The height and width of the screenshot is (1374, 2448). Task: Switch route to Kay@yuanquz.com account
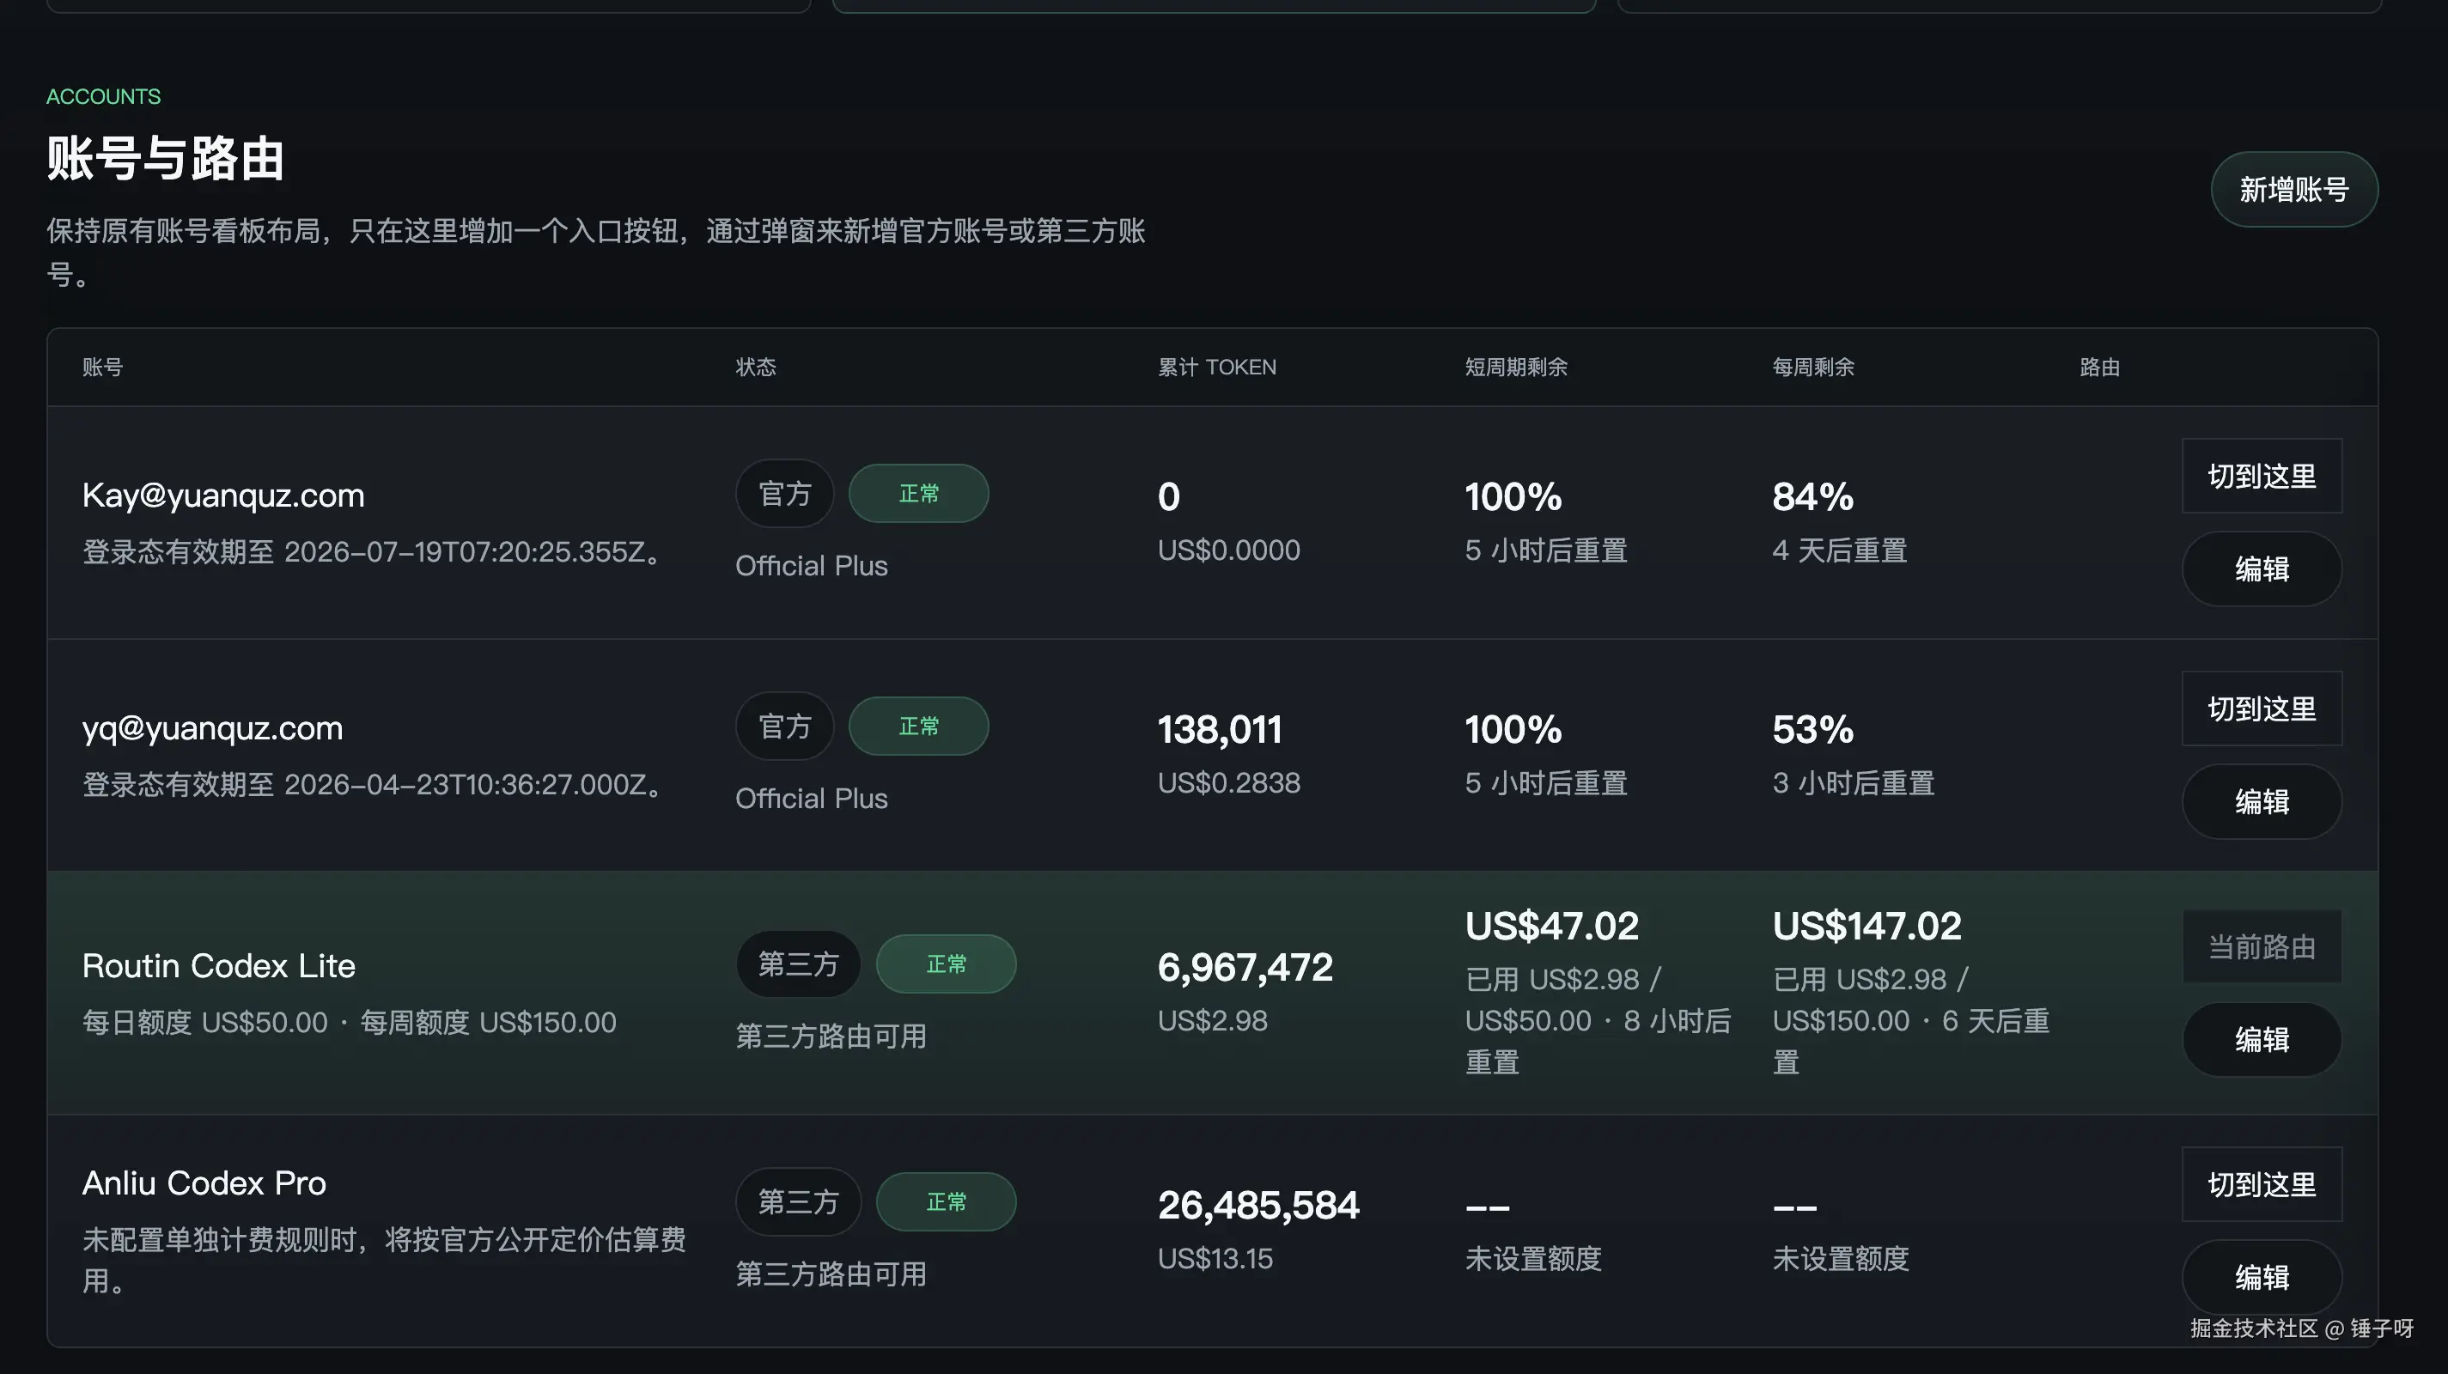pos(2261,476)
